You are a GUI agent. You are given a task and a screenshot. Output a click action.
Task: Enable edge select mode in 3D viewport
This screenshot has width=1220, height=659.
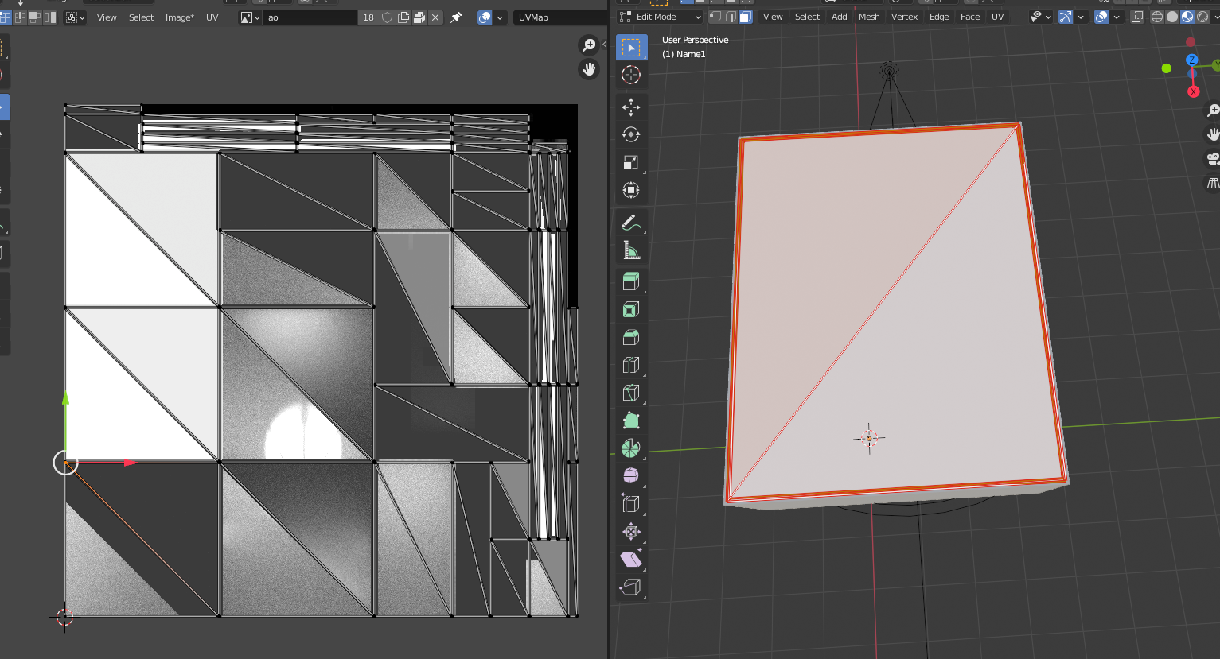730,17
